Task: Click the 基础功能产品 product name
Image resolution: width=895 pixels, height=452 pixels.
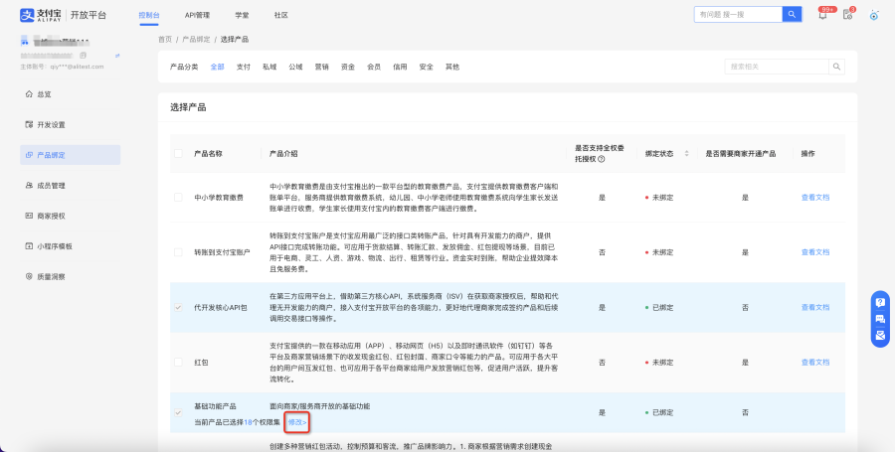Action: (215, 406)
